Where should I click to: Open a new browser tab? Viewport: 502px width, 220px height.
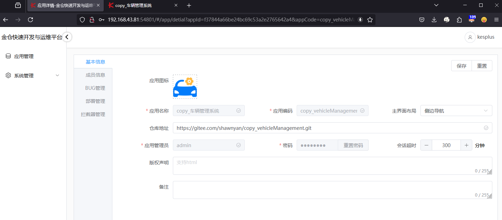coord(189,6)
